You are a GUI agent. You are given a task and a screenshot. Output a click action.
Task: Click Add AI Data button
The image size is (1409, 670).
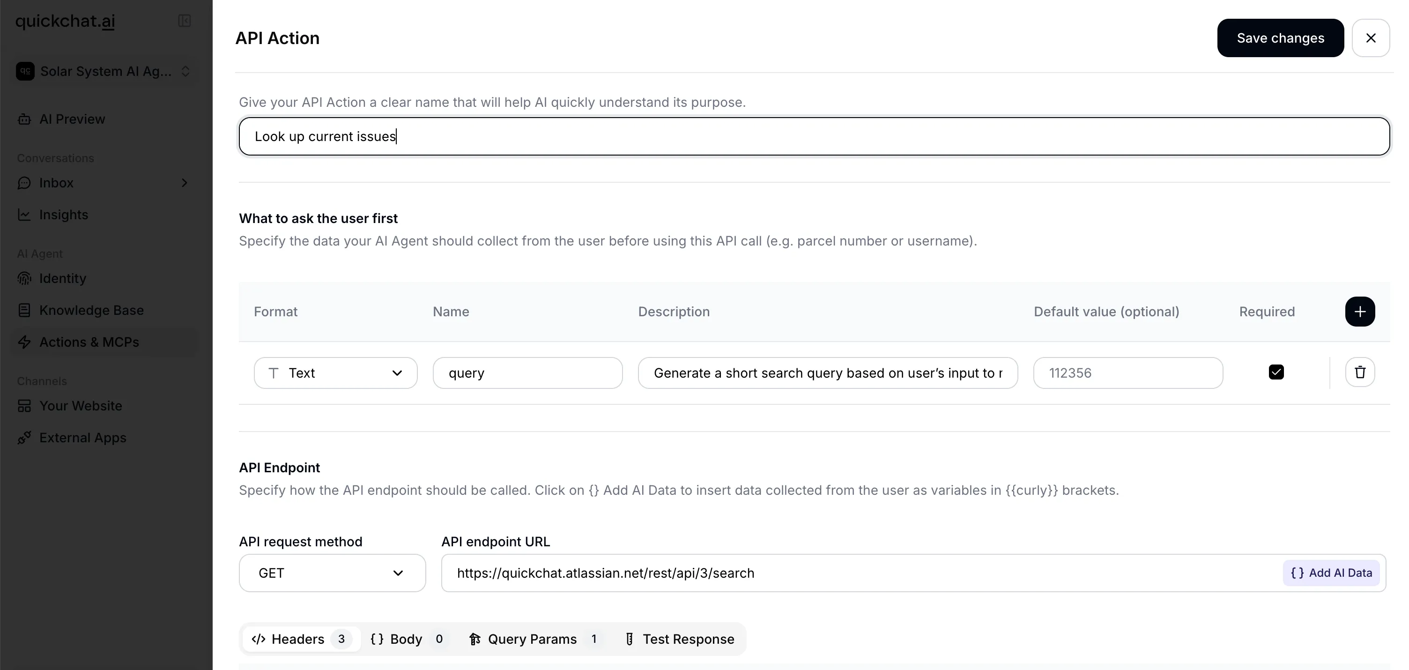click(1331, 573)
